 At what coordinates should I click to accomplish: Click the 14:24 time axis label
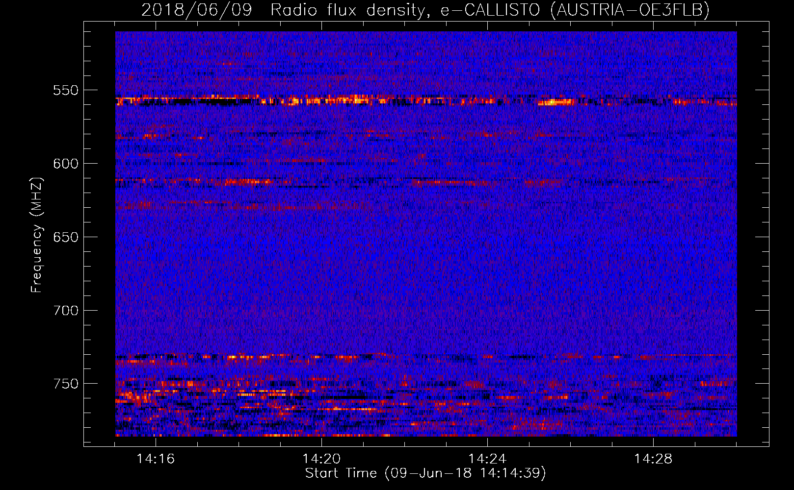487,459
